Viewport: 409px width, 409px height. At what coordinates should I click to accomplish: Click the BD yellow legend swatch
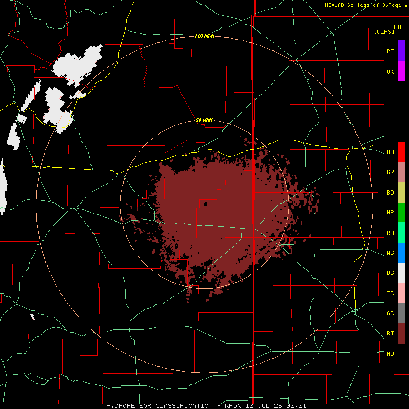tap(401, 192)
